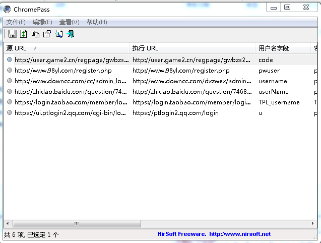This screenshot has width=321, height=243.
Task: Select the zhidao.baidu.com entry row
Action: (71, 92)
